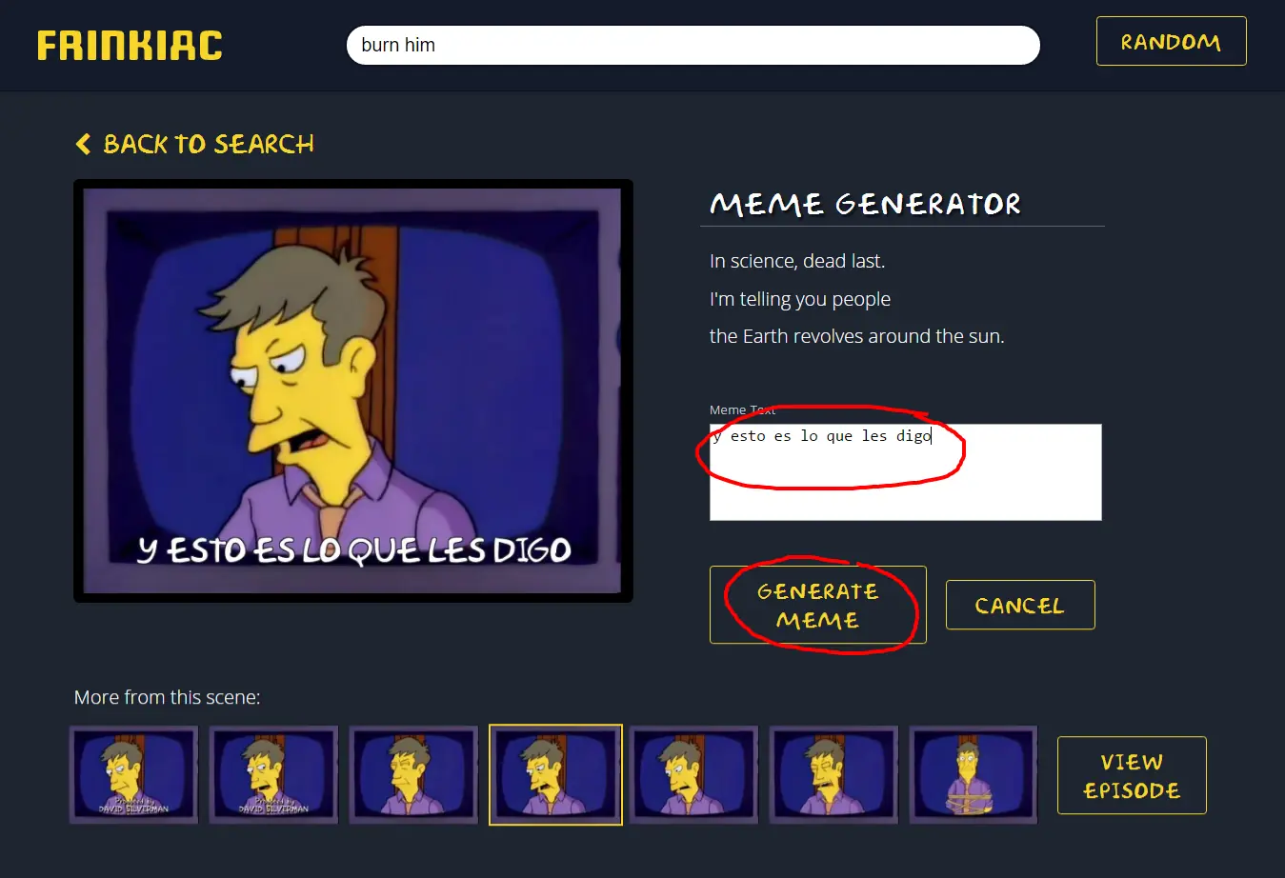Image resolution: width=1285 pixels, height=878 pixels.
Task: Click the 'Meme Generator' heading
Action: point(865,204)
